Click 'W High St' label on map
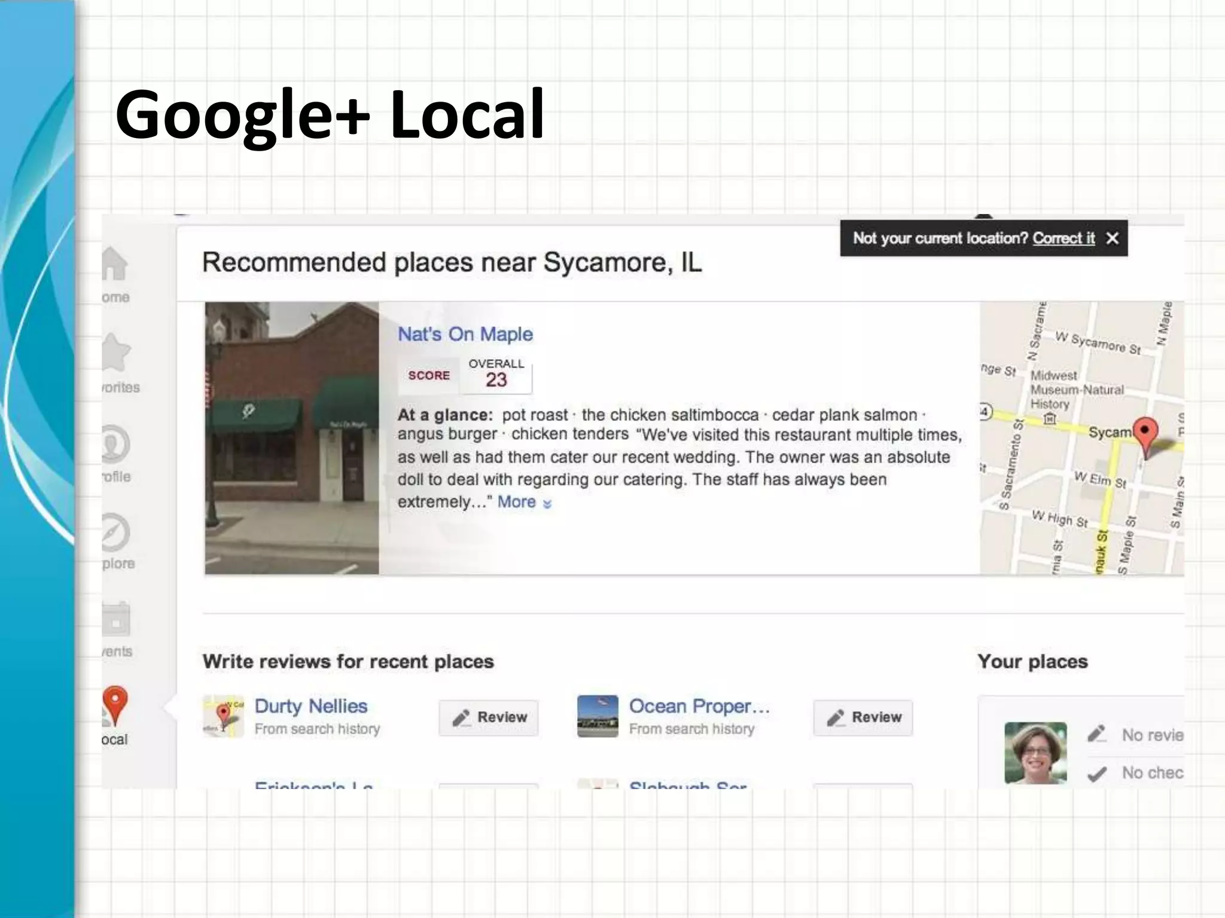The height and width of the screenshot is (918, 1225). point(1059,519)
